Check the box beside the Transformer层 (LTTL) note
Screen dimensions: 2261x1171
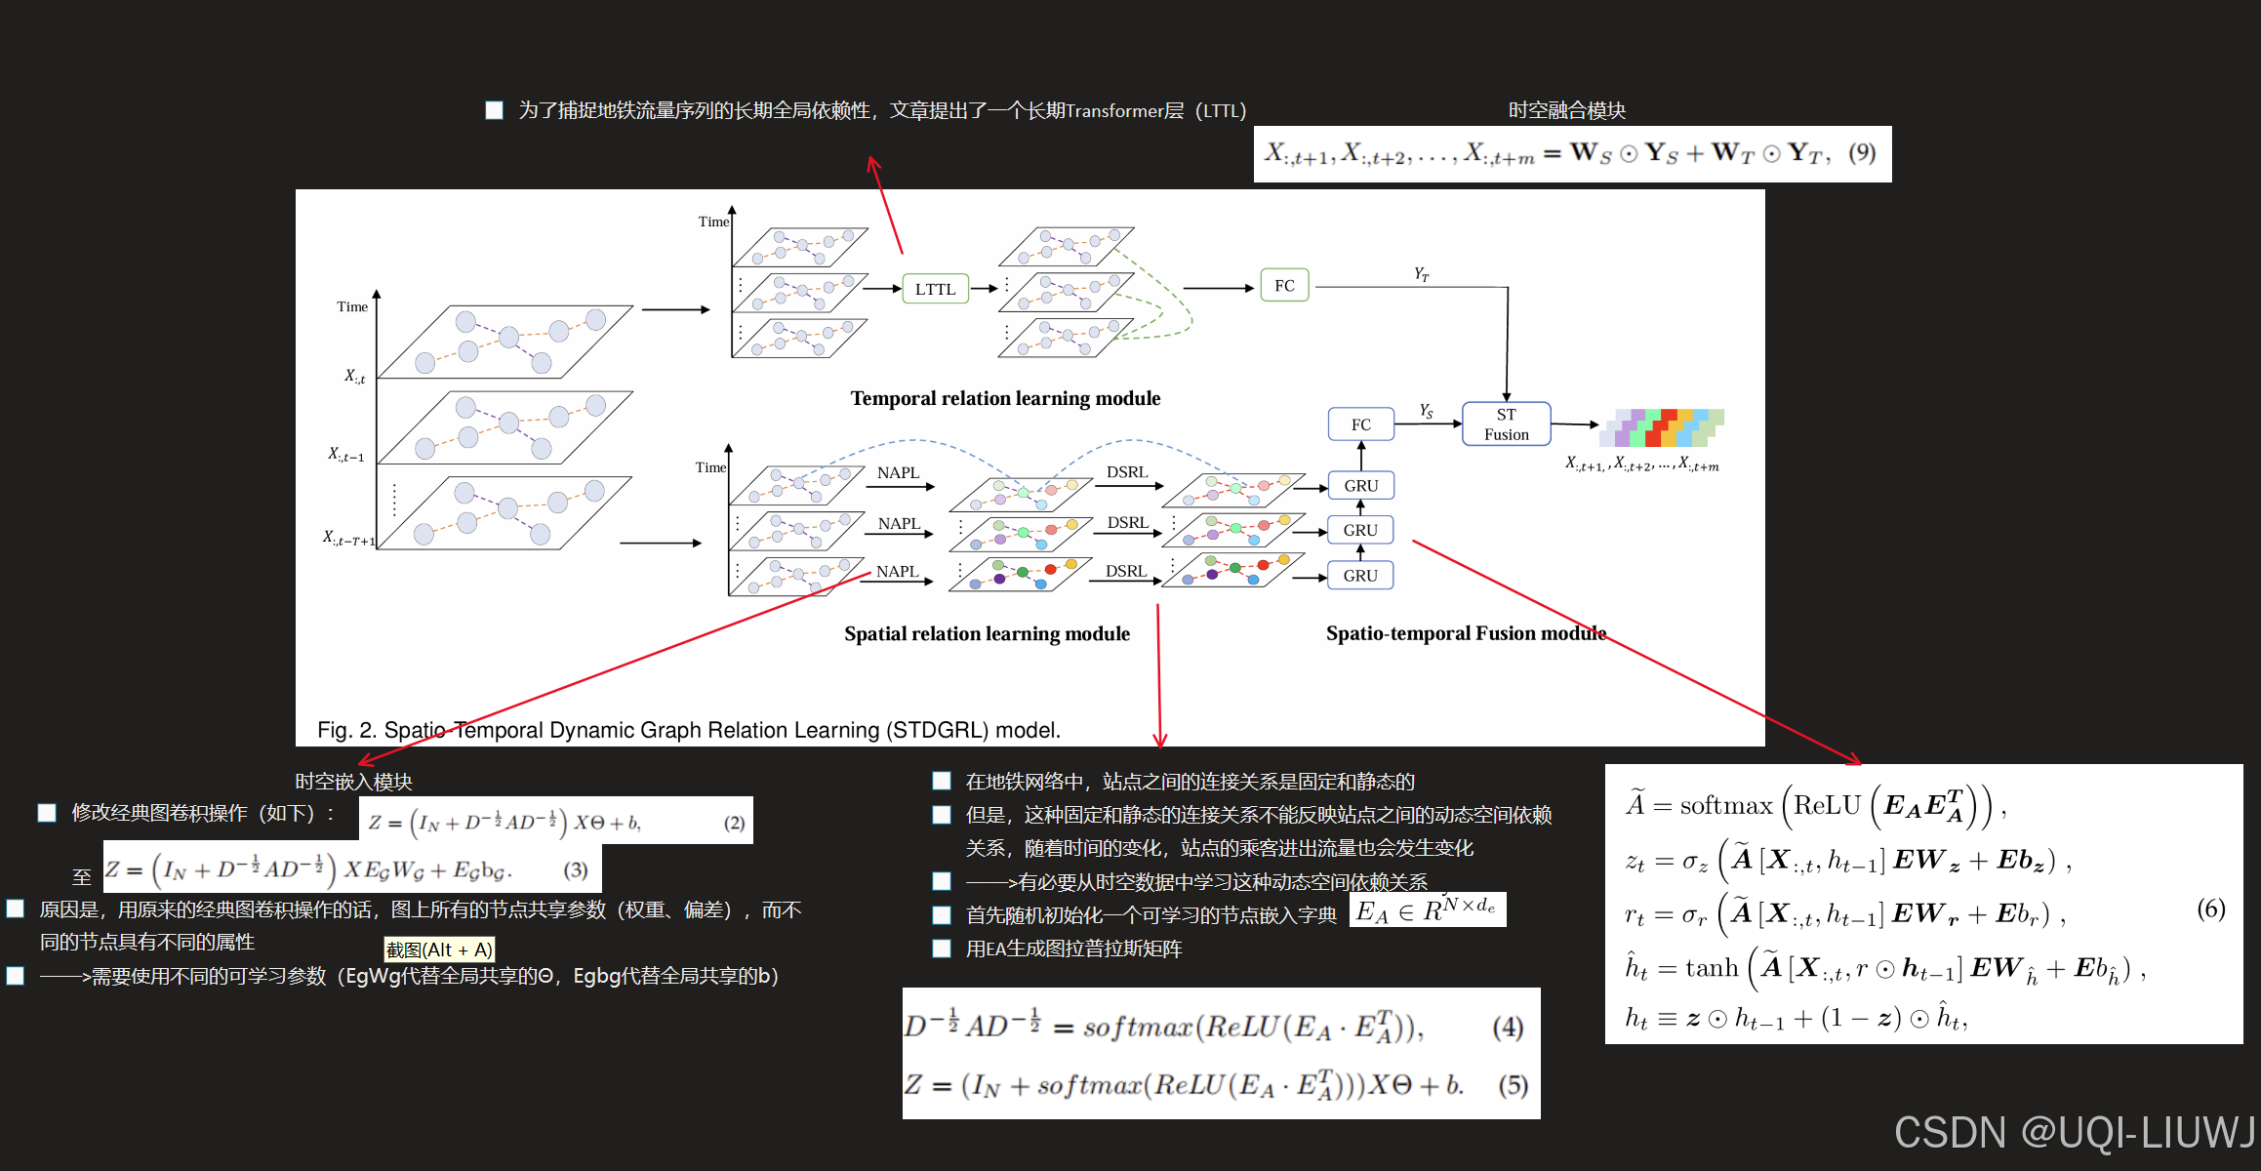coord(495,110)
